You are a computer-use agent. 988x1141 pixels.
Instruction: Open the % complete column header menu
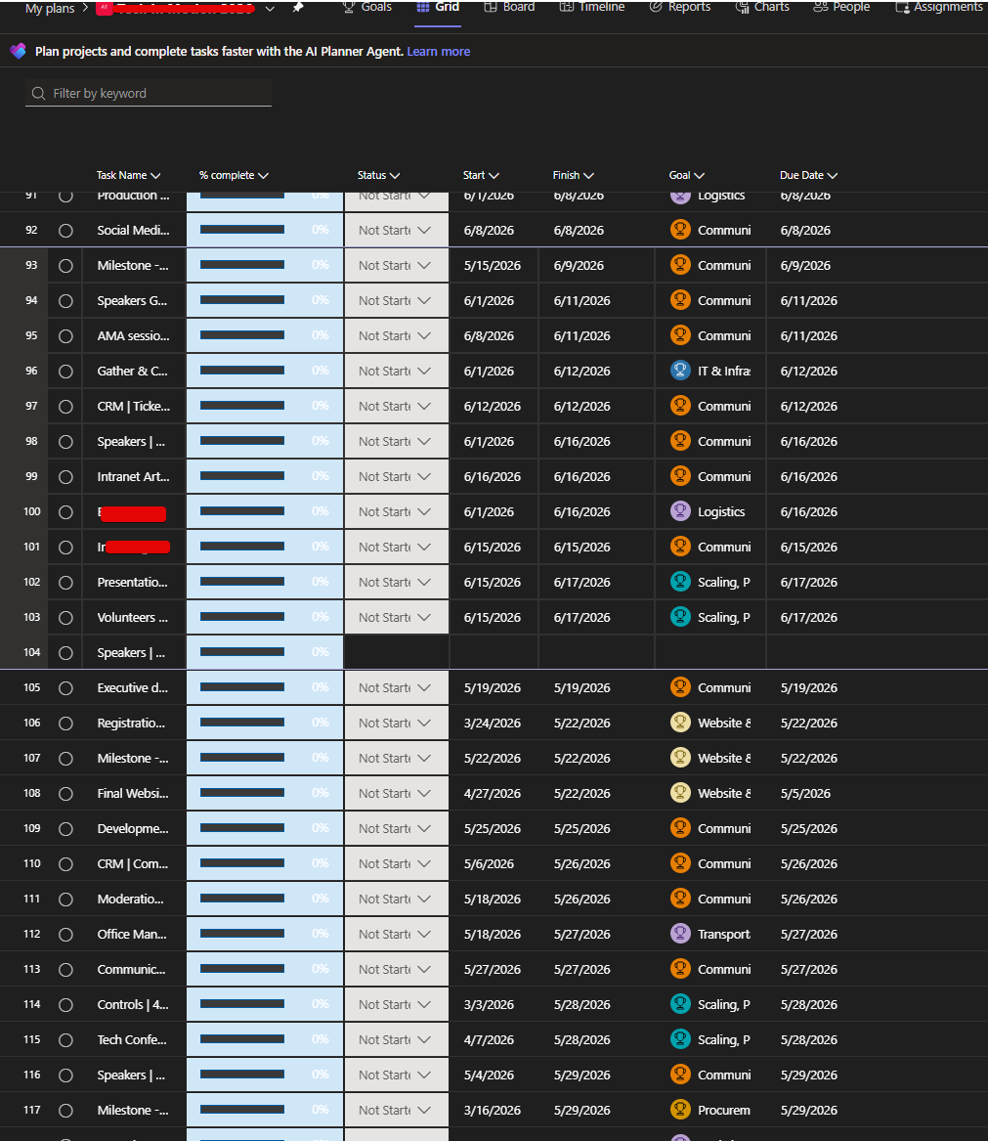(x=234, y=175)
